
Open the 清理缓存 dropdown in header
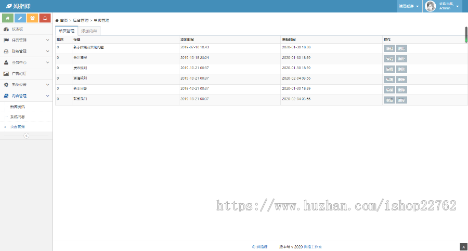pyautogui.click(x=409, y=6)
